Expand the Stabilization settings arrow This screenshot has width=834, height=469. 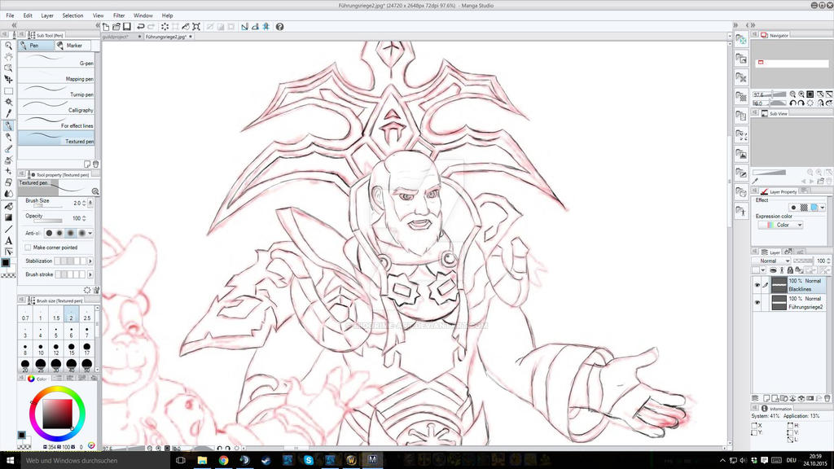[90, 261]
